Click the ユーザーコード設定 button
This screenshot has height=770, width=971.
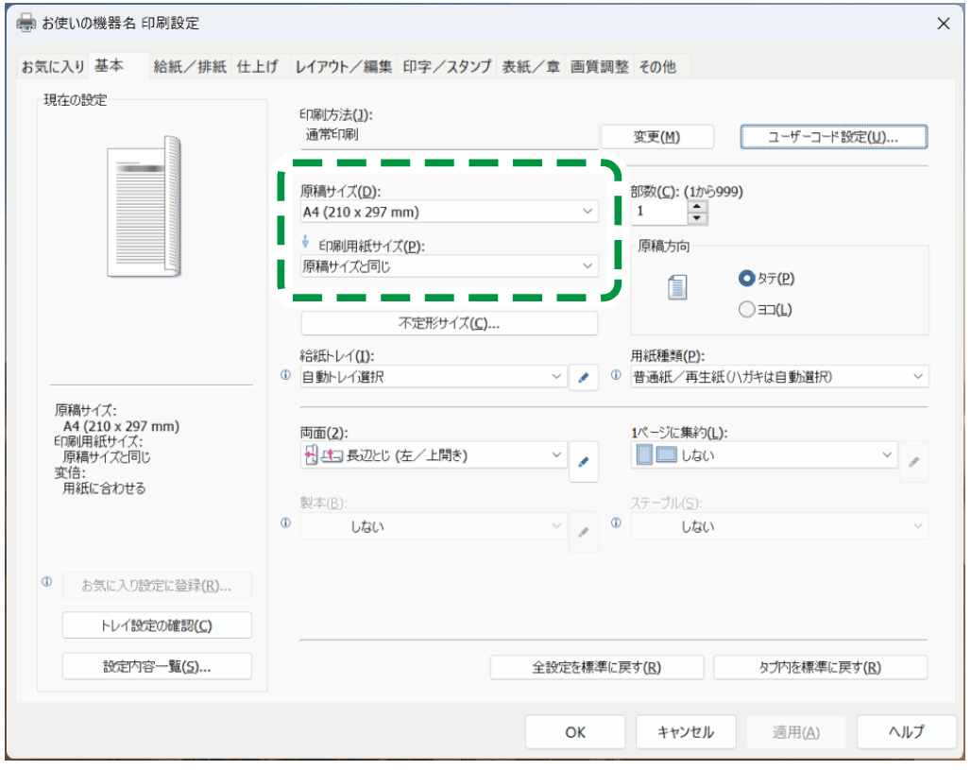(833, 137)
